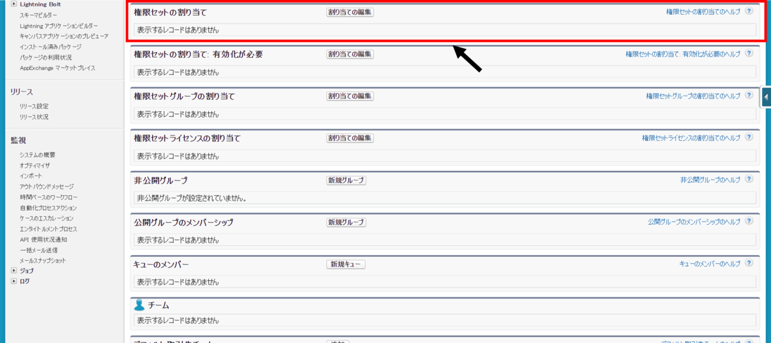Click help question mark icon for 権限セットライセンスの割り当て

click(749, 138)
